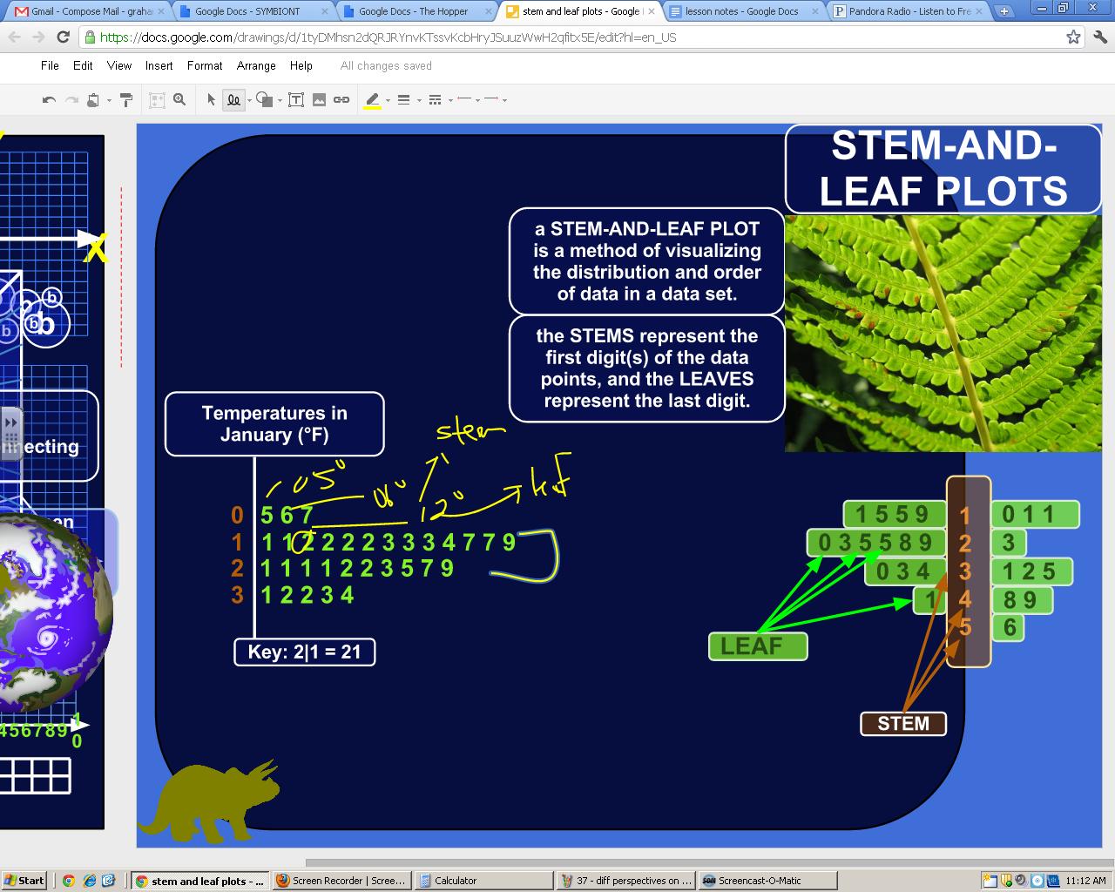The image size is (1115, 892).
Task: Select the green LEAF label box
Action: coord(758,646)
